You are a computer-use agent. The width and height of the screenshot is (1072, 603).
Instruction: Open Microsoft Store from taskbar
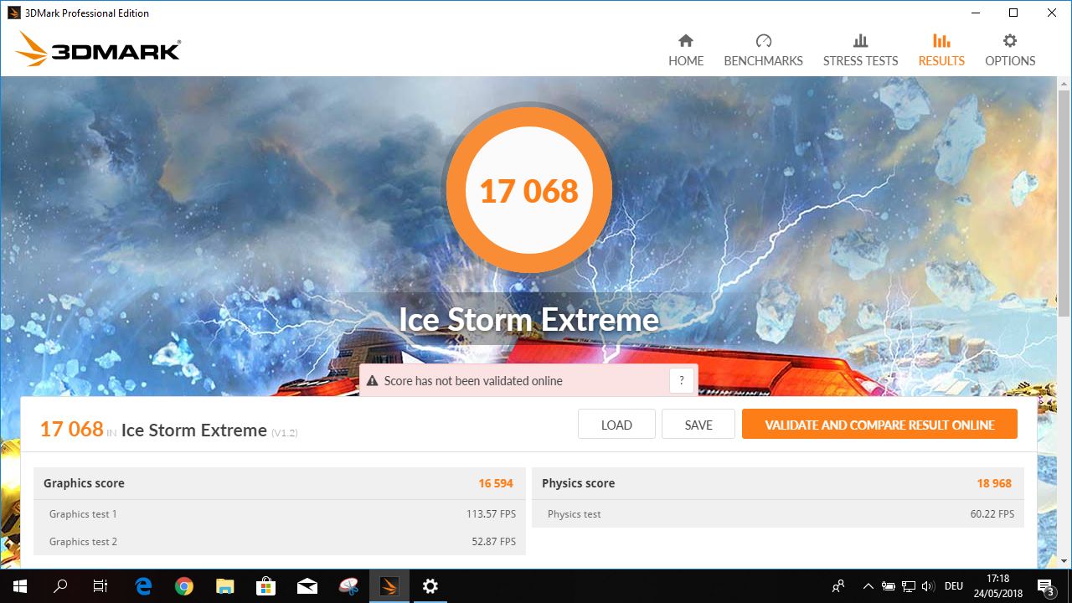[266, 586]
